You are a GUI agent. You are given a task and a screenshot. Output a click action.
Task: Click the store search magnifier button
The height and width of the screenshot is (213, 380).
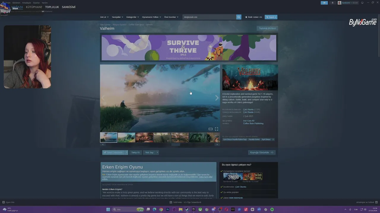pos(239,17)
